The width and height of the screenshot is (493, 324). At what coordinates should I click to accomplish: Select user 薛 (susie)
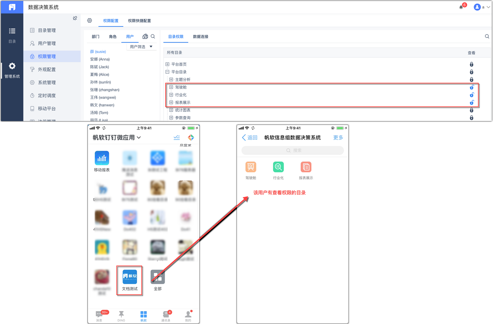coord(98,52)
